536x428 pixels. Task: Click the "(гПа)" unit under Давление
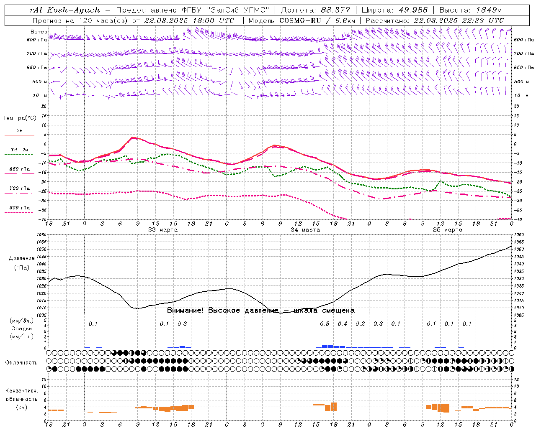point(22,268)
